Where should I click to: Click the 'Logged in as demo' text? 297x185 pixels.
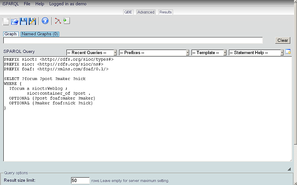[x=68, y=4]
